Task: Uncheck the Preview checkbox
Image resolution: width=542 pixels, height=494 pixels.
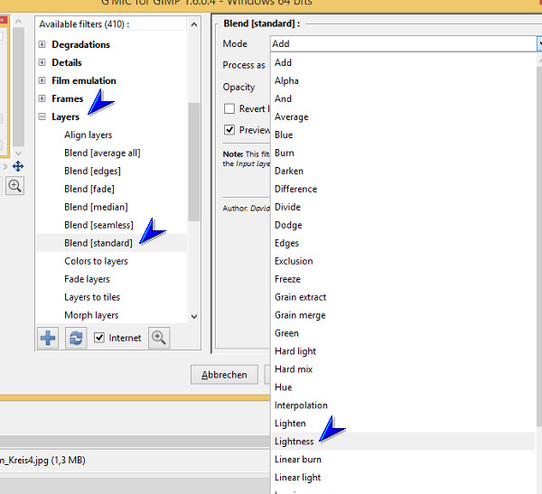Action: pos(229,130)
